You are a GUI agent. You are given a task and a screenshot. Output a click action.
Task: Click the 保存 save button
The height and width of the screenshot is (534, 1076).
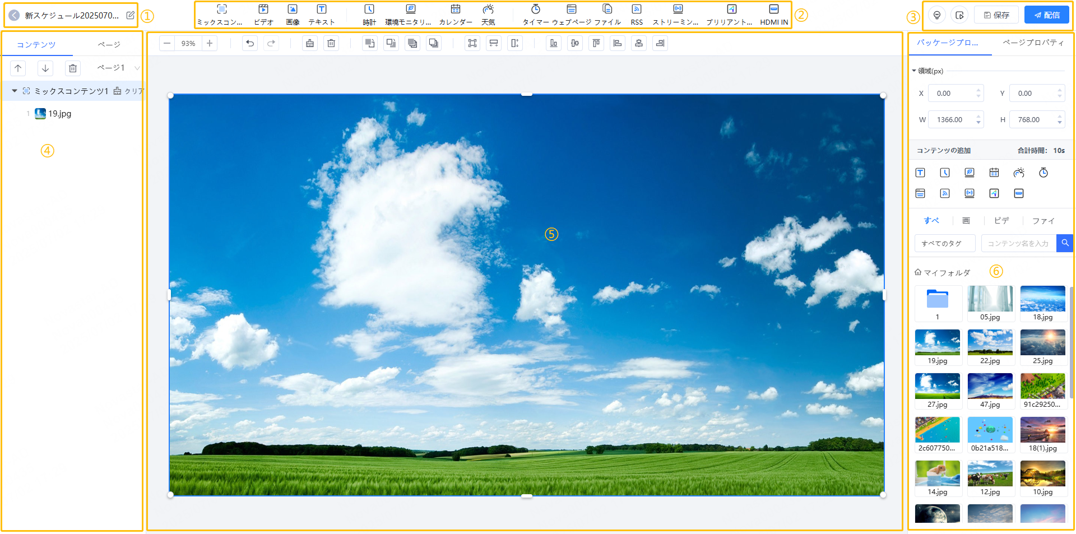tap(996, 15)
